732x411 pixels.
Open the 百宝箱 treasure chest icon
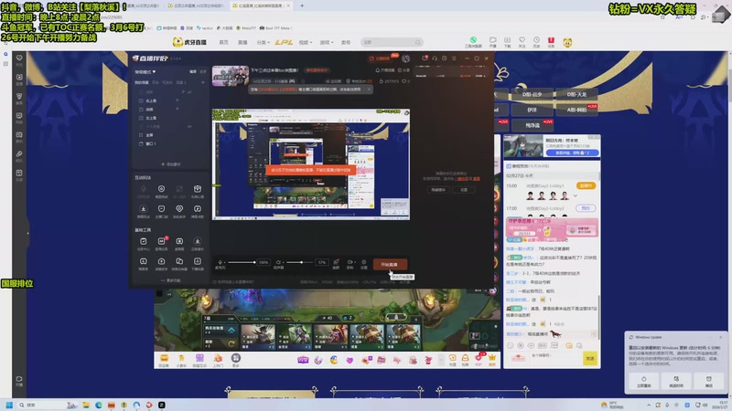(164, 360)
